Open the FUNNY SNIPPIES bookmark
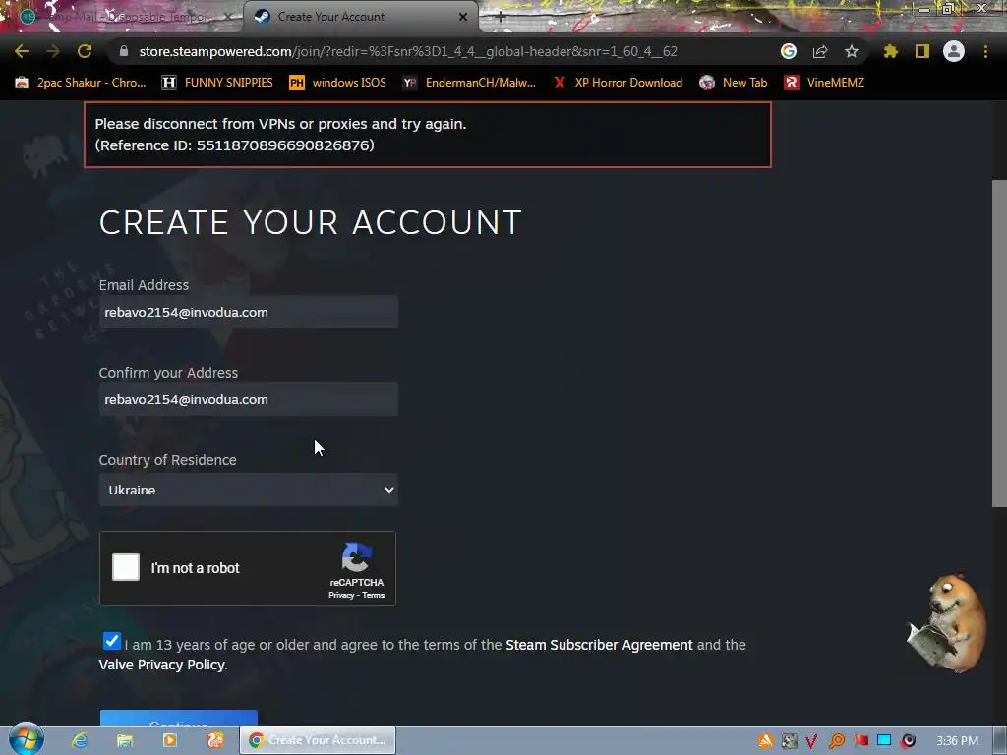1007x755 pixels. pos(217,83)
